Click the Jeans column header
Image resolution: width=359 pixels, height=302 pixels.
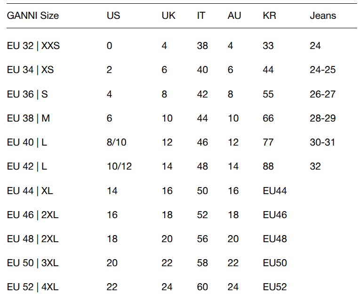pyautogui.click(x=323, y=16)
